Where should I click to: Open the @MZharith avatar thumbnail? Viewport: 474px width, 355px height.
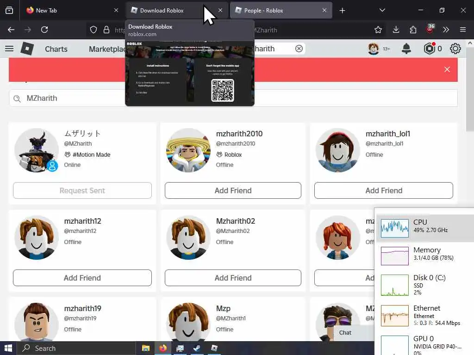(37, 150)
